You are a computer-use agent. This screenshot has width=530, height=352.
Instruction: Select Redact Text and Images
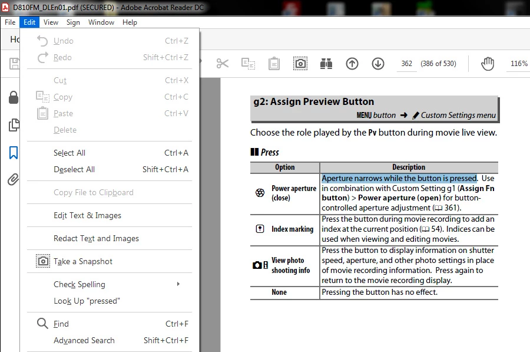pos(110,238)
